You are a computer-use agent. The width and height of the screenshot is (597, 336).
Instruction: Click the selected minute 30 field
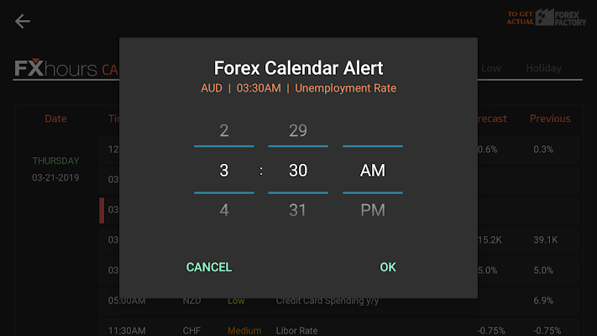[x=298, y=171]
